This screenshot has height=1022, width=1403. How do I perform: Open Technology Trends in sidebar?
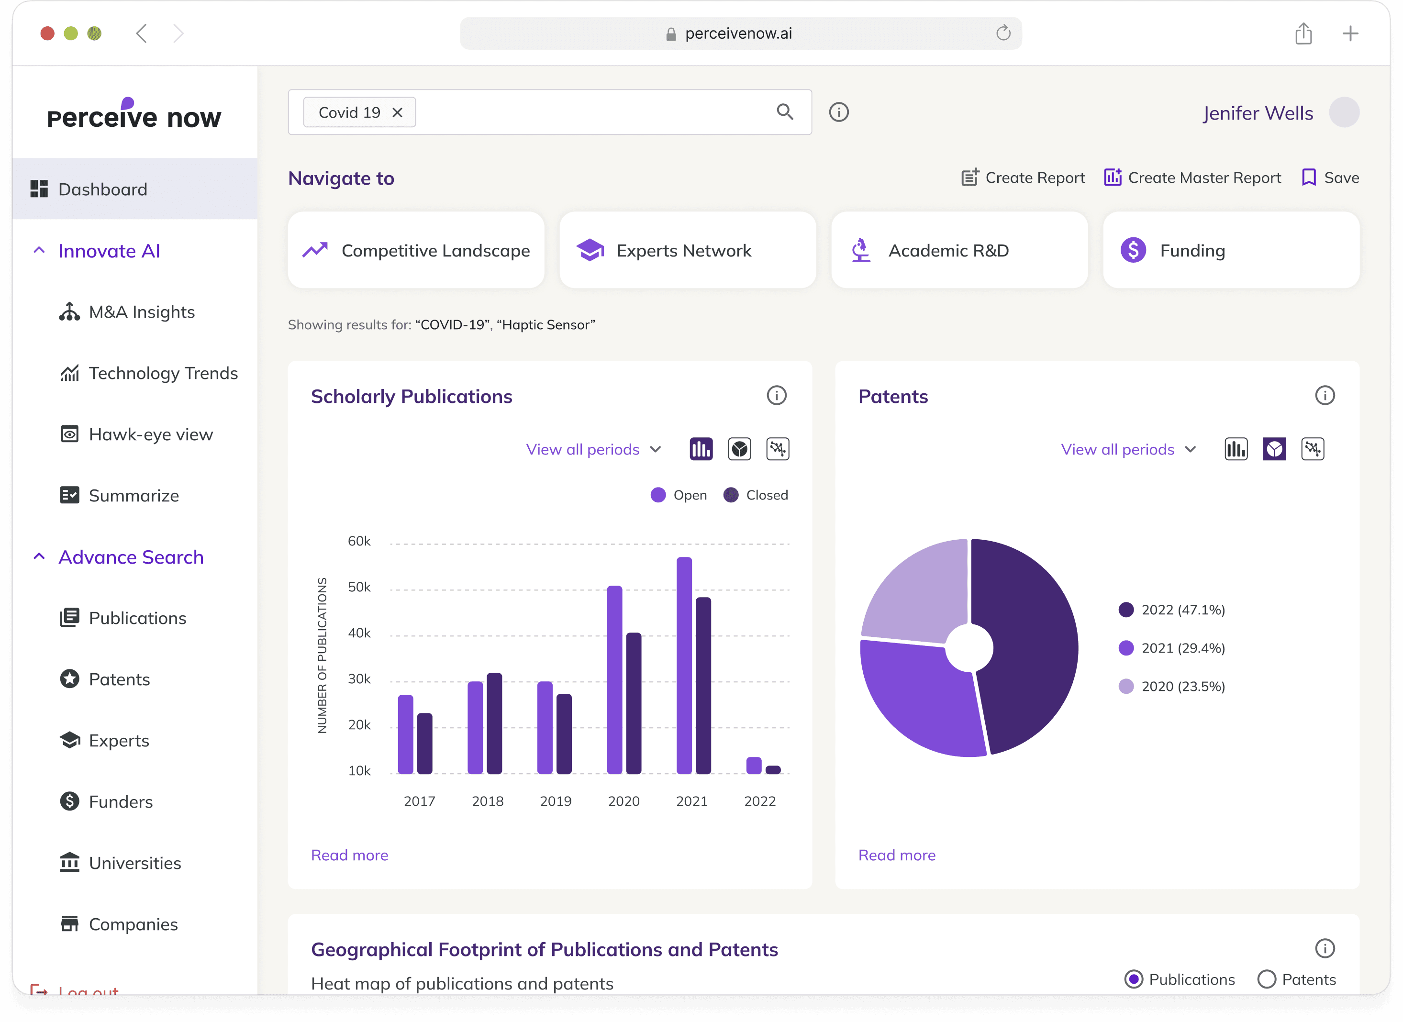point(163,373)
